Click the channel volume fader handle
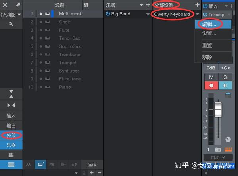Viewport: 238px width, 176px height. click(x=218, y=109)
